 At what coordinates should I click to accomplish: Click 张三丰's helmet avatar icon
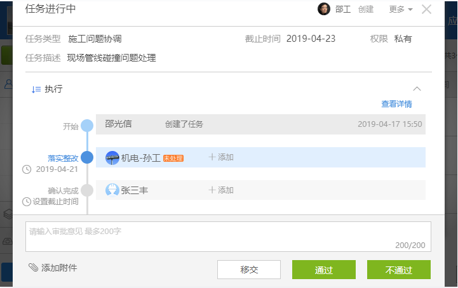(112, 190)
